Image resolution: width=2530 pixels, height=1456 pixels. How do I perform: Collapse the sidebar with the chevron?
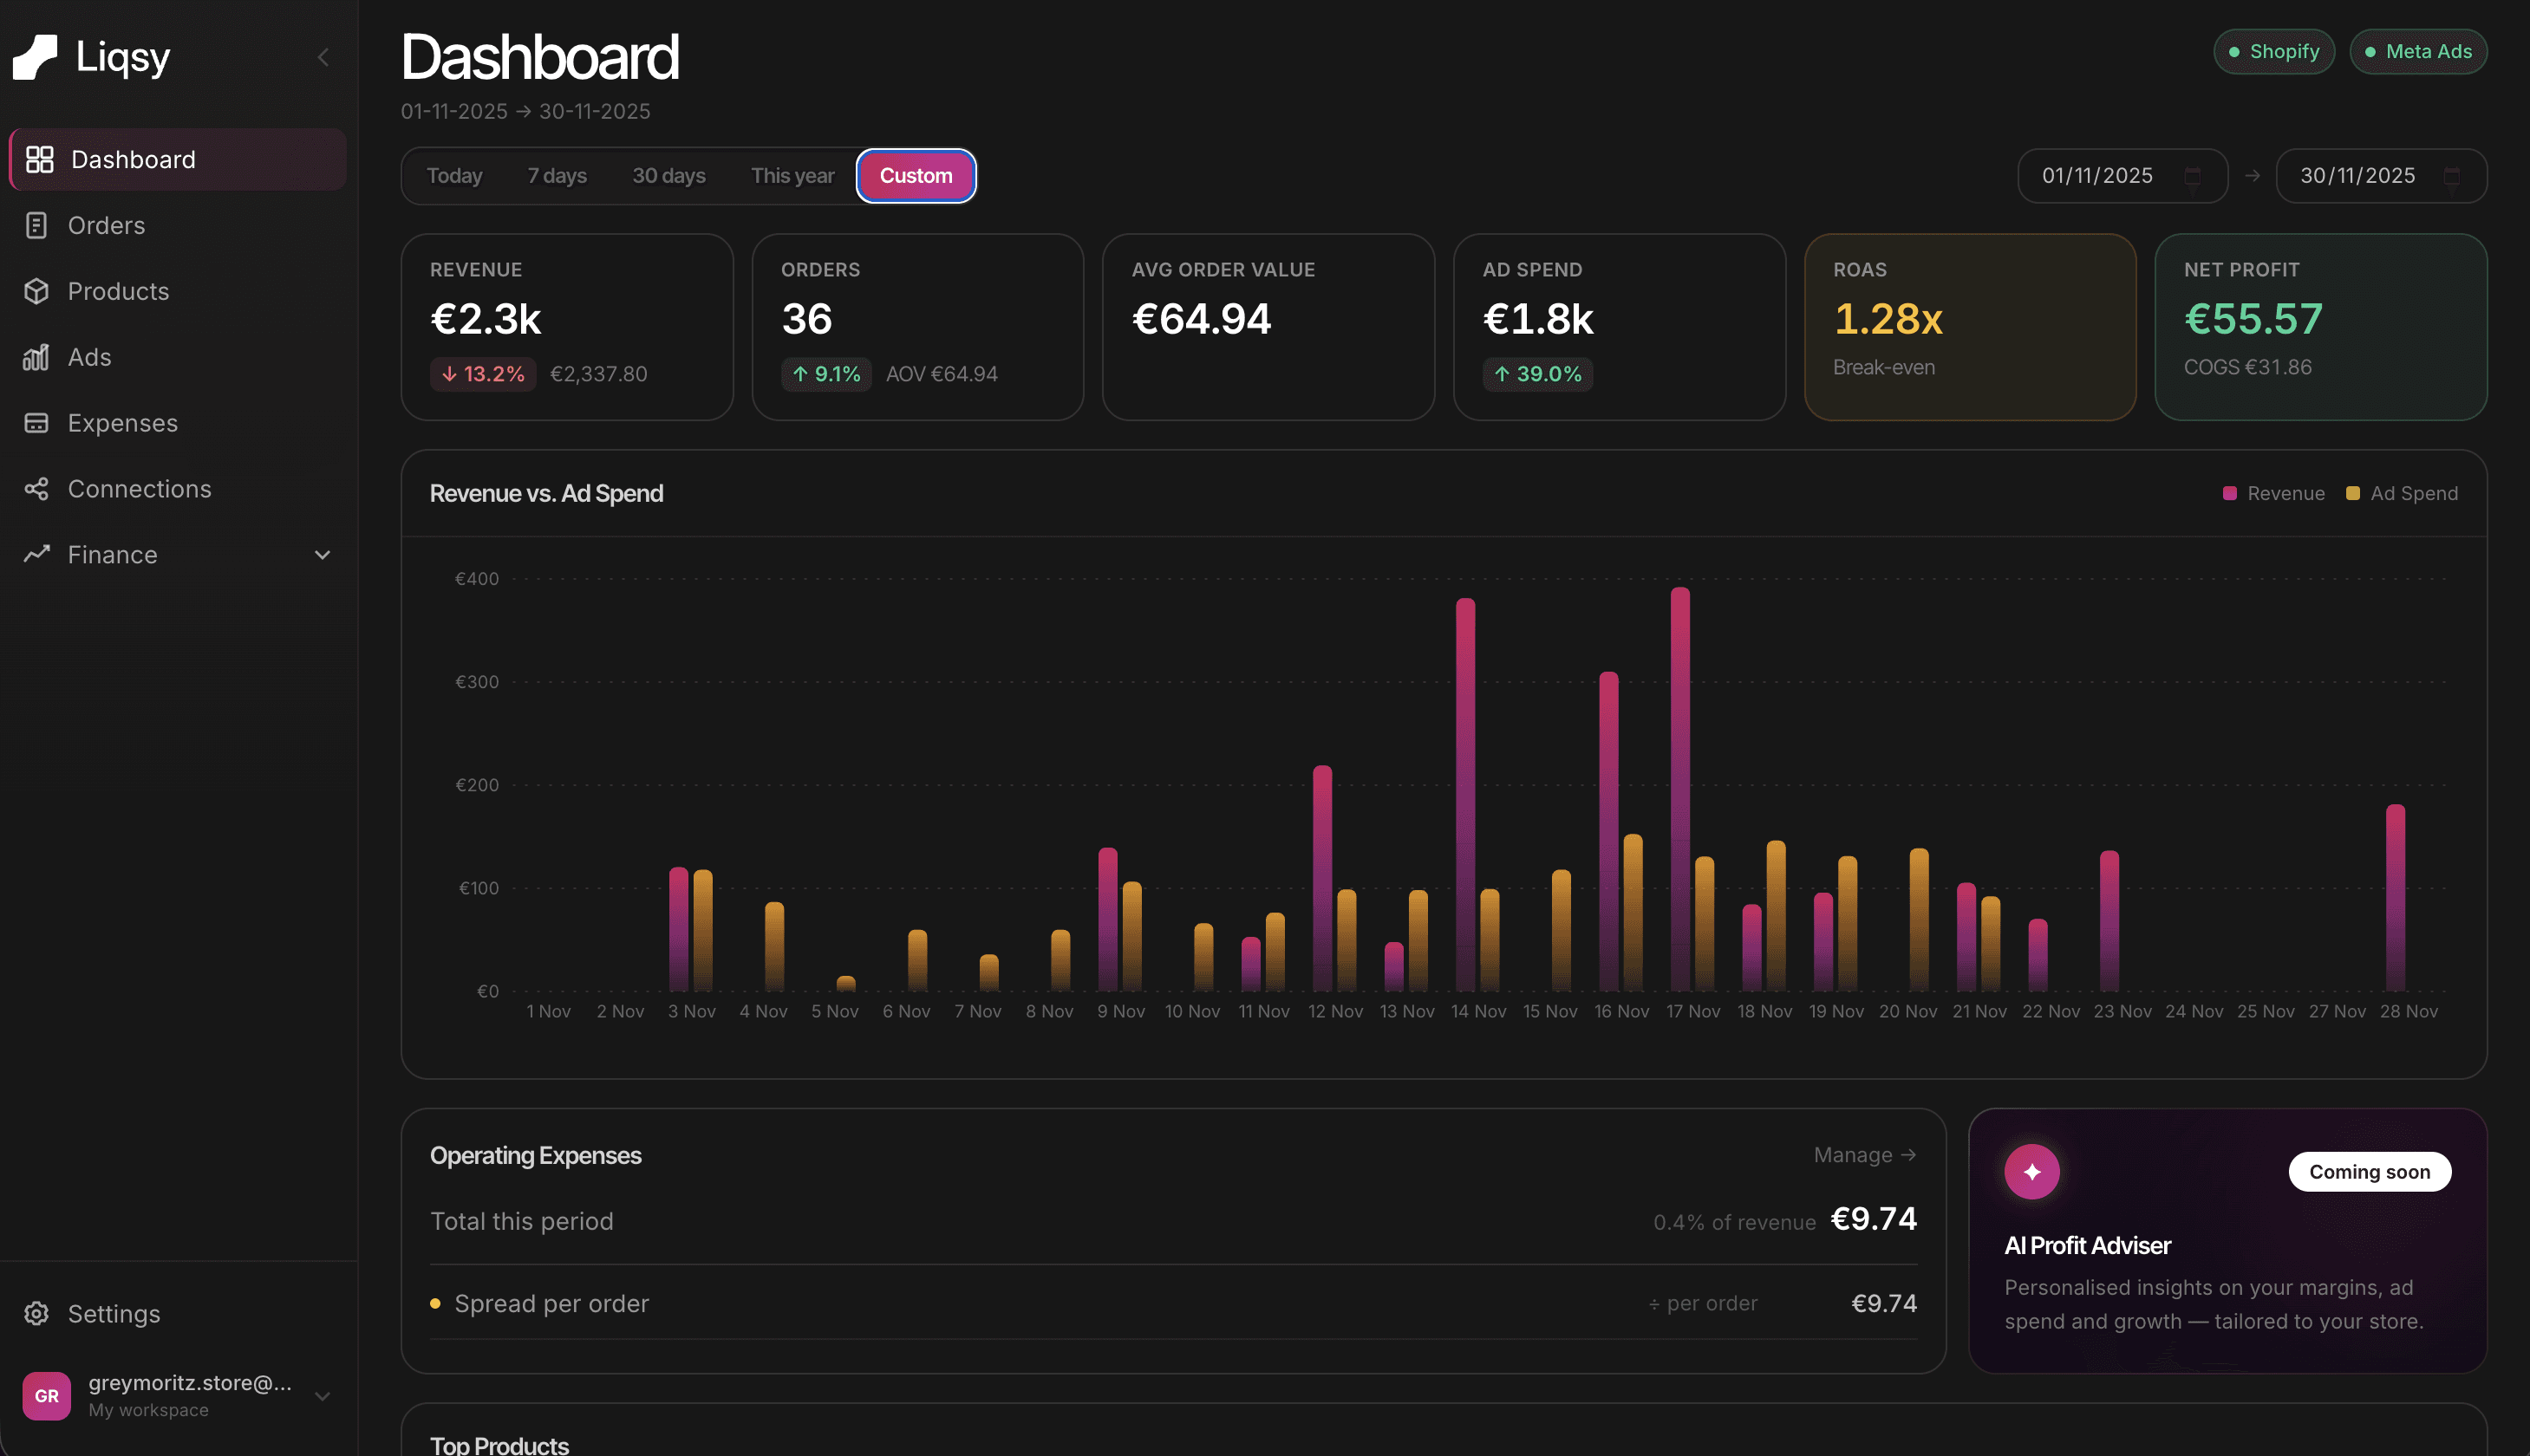coord(323,57)
